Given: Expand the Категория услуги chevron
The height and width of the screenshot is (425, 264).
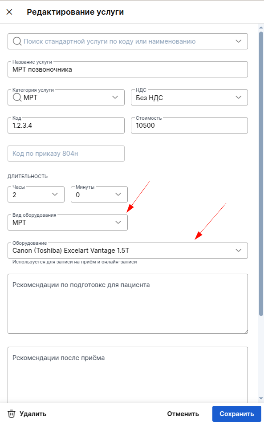Looking at the screenshot, I should pyautogui.click(x=115, y=97).
